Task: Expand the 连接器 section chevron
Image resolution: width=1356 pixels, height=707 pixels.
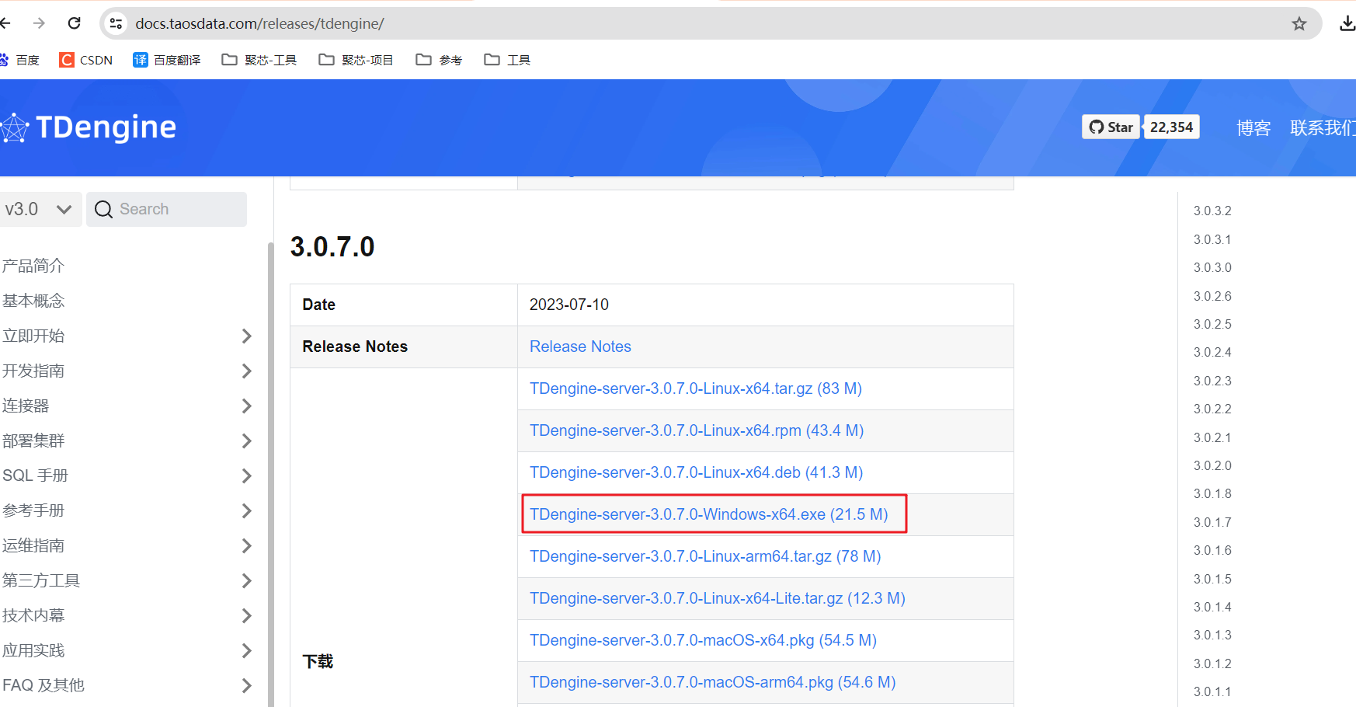Action: 246,406
